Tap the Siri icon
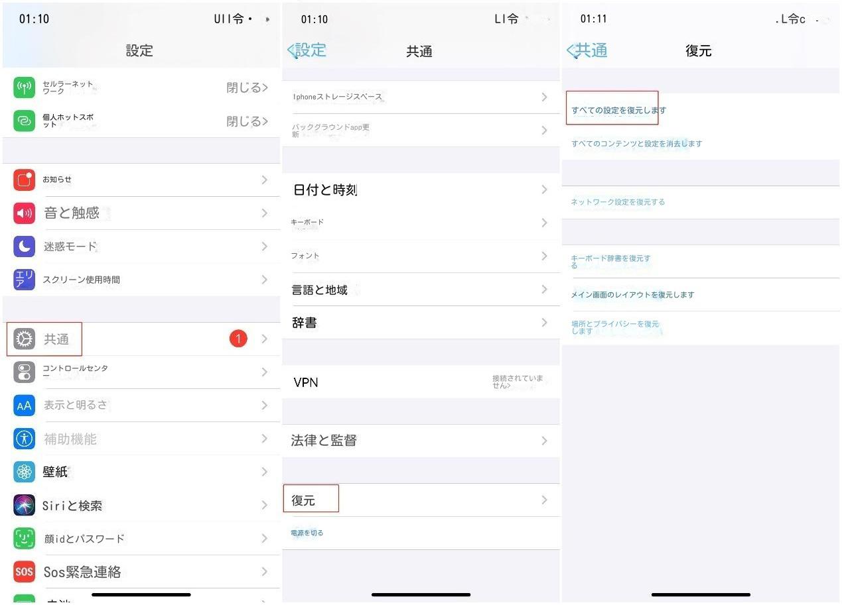842x605 pixels. [25, 505]
